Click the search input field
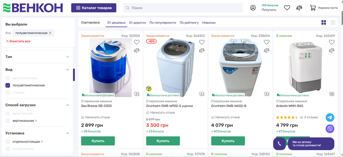This screenshot has width=343, height=157. coord(183,8)
